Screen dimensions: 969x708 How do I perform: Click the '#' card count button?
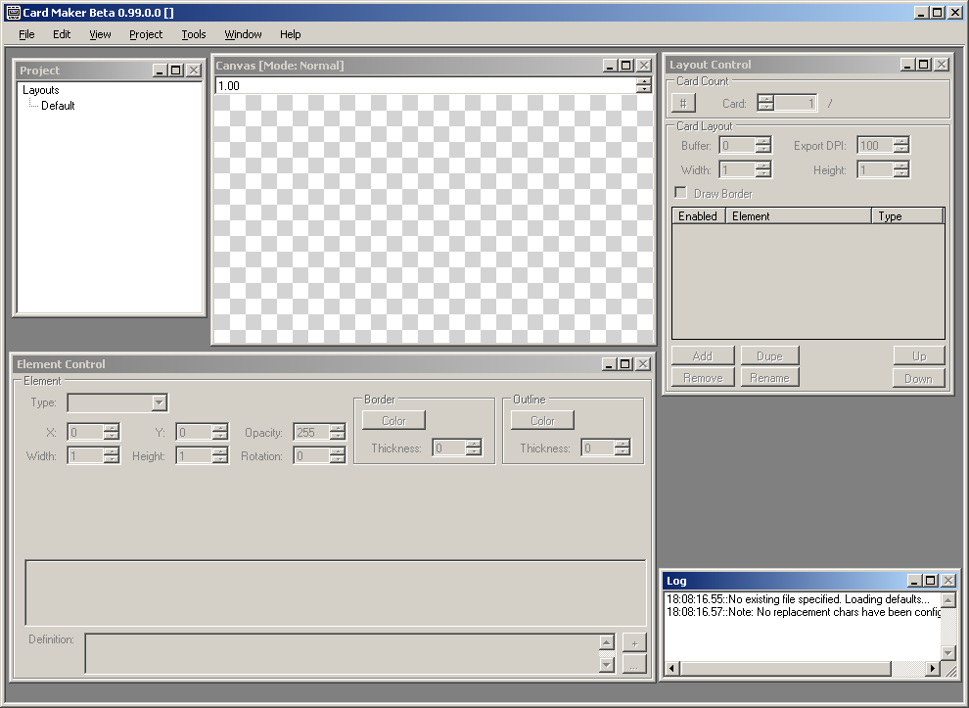683,103
